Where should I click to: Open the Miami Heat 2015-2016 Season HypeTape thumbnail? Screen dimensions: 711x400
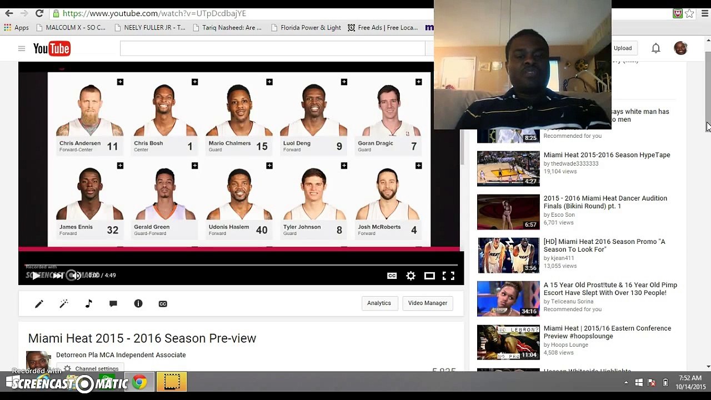508,168
